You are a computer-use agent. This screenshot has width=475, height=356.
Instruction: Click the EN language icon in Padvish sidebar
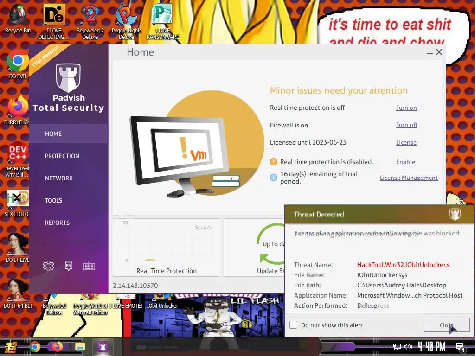[69, 266]
